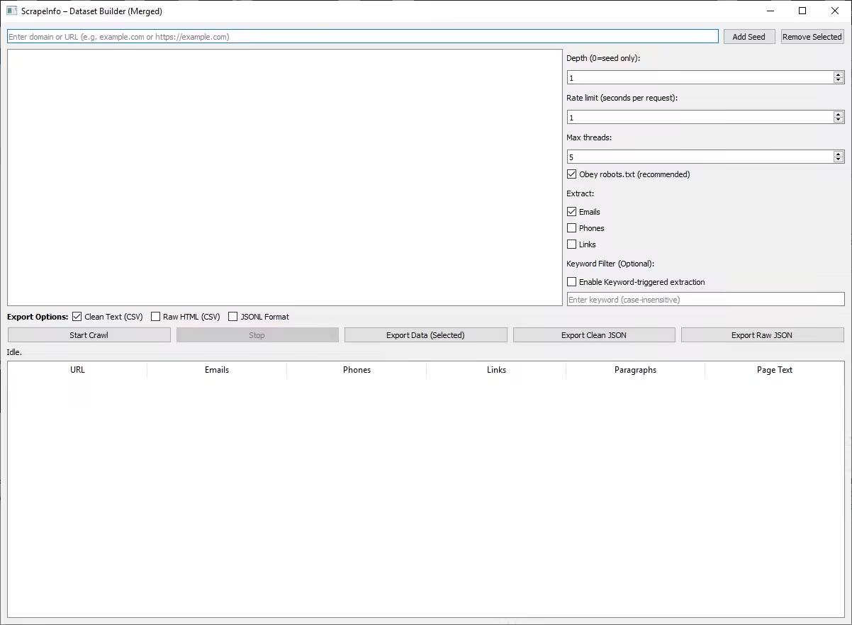Increment Max threads using up arrow
Screen dimensions: 852x625
[839, 154]
